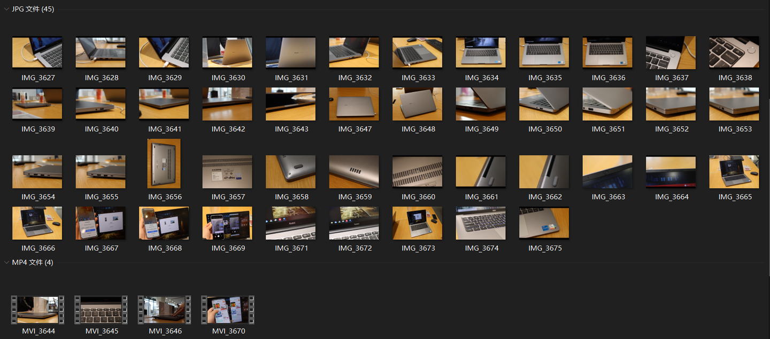
Task: Select the IMG_3641 thumbnail
Action: pyautogui.click(x=164, y=104)
